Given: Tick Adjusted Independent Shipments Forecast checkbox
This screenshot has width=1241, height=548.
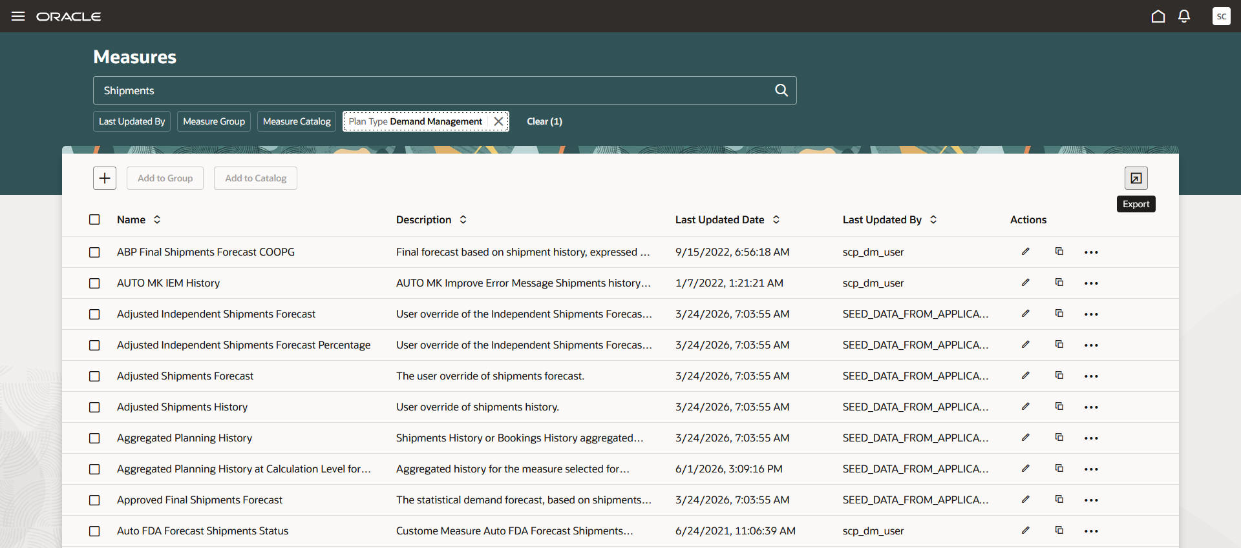Looking at the screenshot, I should pos(94,314).
